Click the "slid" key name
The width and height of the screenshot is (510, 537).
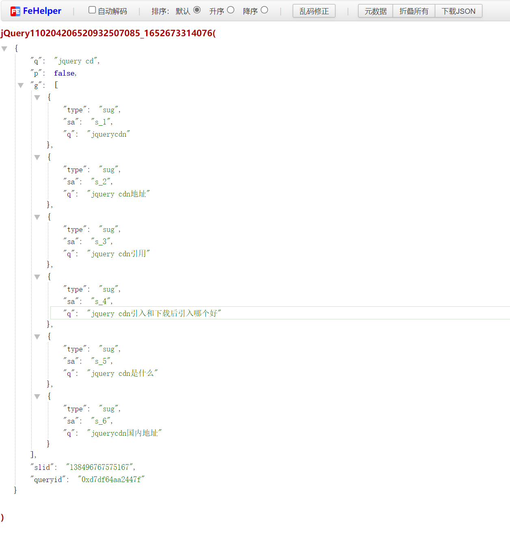(x=42, y=467)
